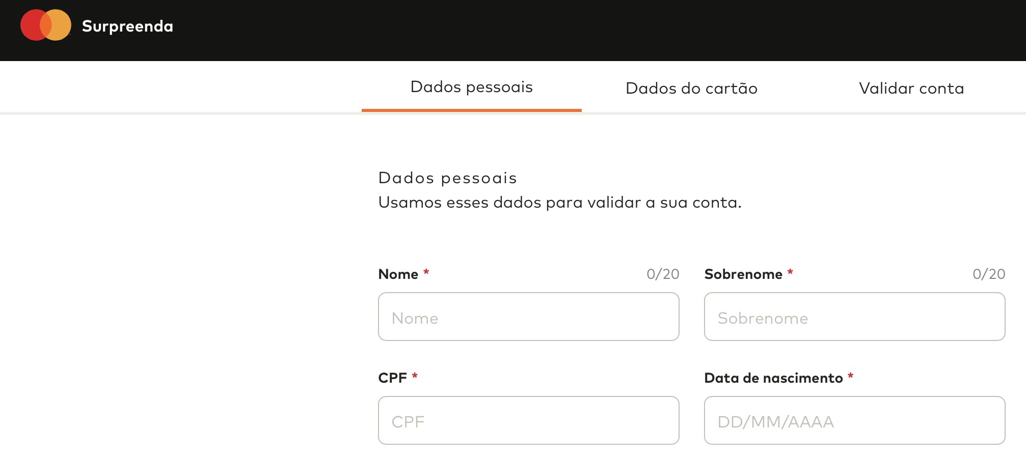1026x456 pixels.
Task: Click the Mastercard circles logo
Action: (x=46, y=25)
